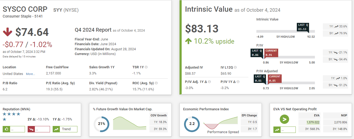This screenshot has height=139, width=354.
Task: Click the green thumbs-up button under Reputation
Action: pyautogui.click(x=14, y=129)
